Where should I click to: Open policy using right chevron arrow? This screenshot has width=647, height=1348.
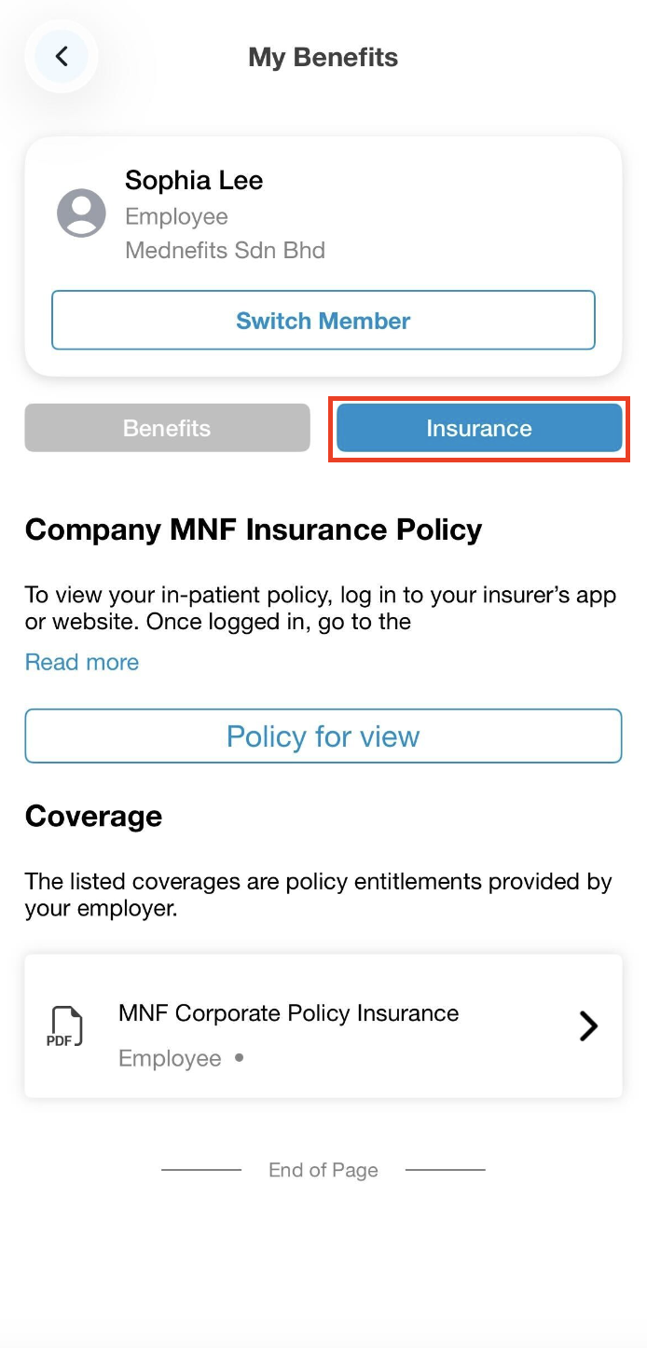point(588,1026)
